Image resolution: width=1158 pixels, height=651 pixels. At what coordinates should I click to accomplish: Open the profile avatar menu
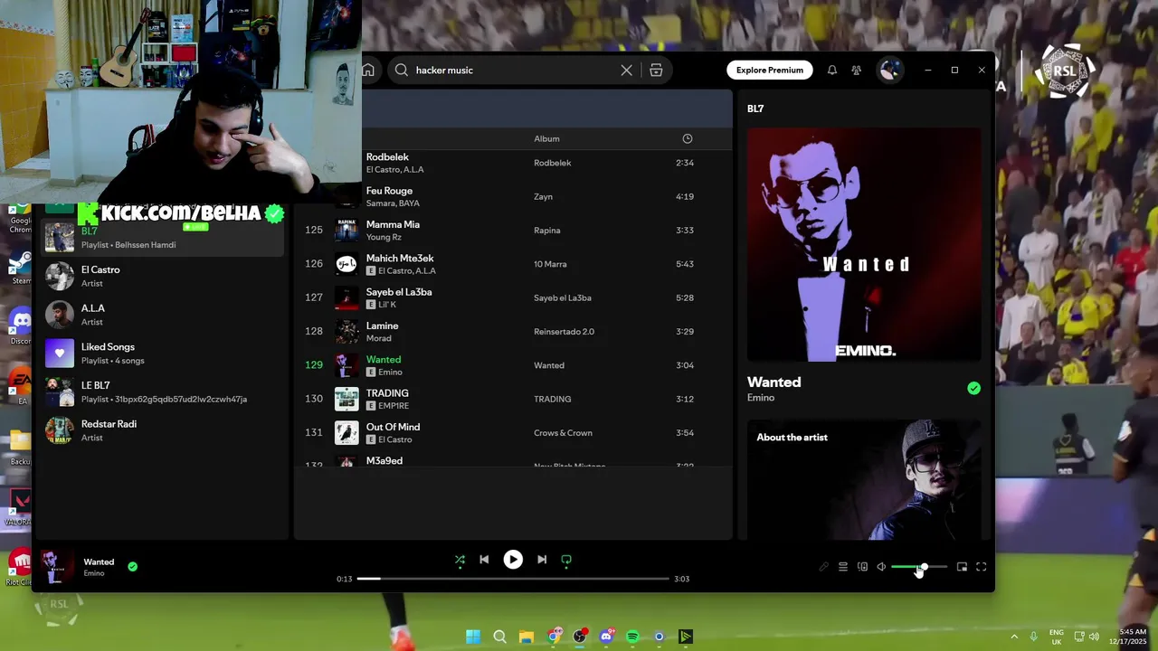[889, 70]
